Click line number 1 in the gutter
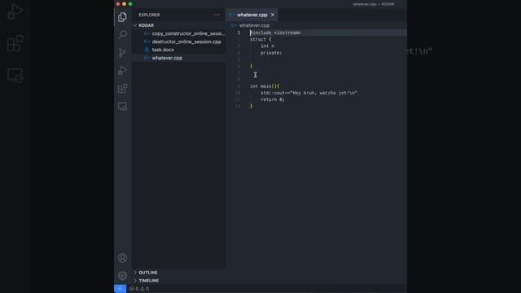The image size is (521, 293). 239,33
